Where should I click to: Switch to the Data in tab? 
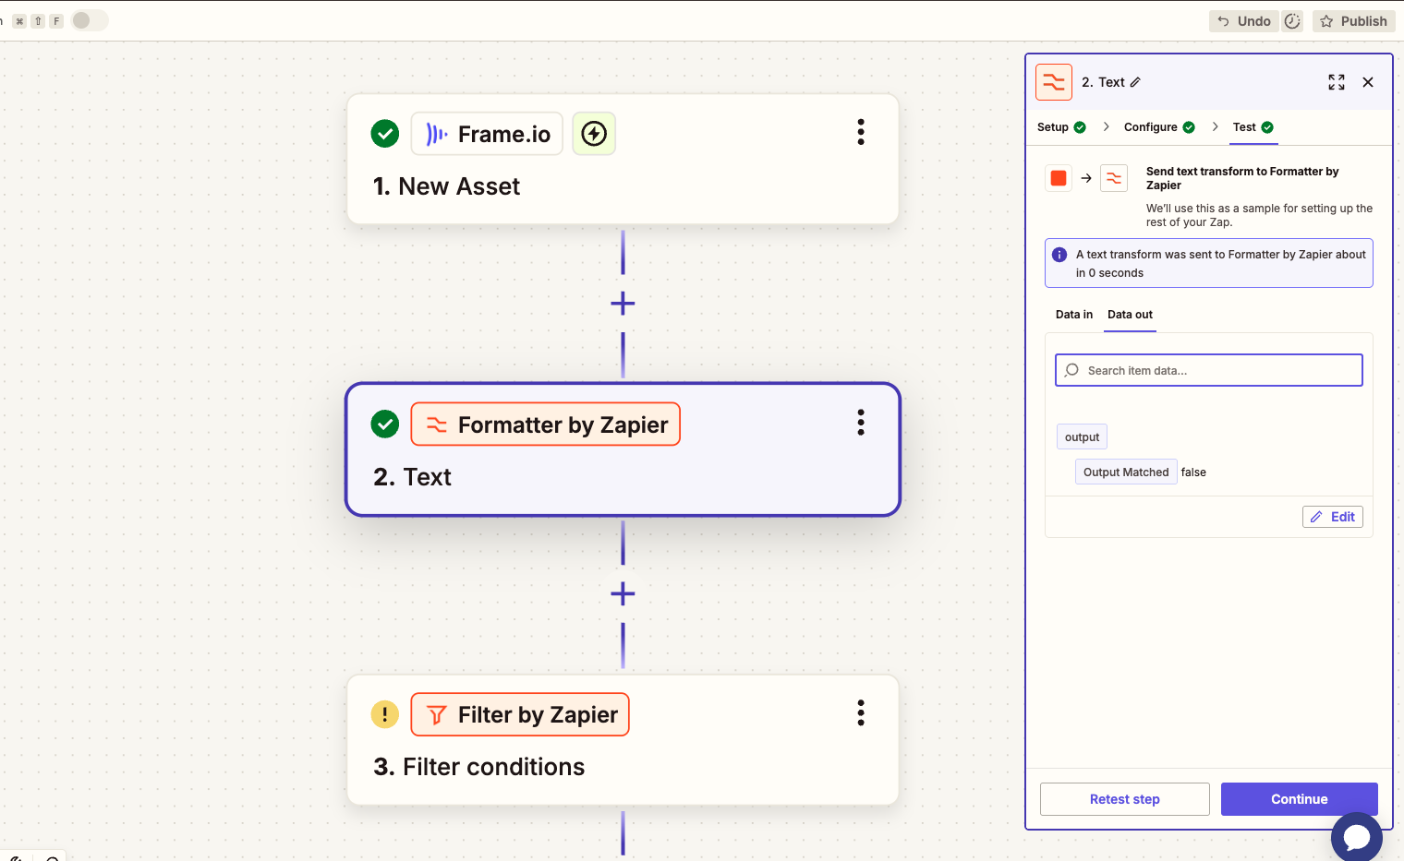pos(1074,315)
